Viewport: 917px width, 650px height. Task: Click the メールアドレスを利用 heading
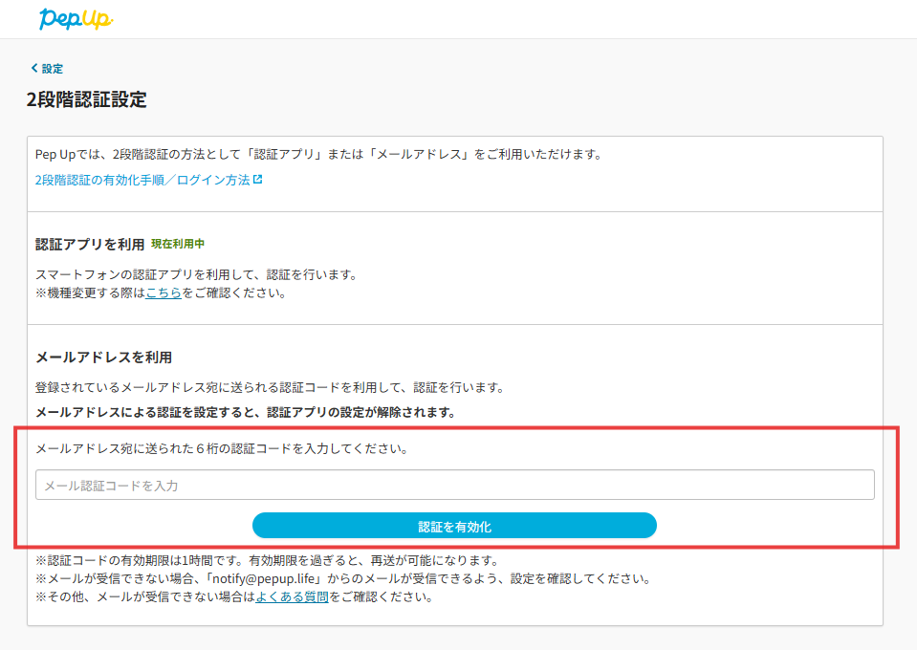click(103, 357)
